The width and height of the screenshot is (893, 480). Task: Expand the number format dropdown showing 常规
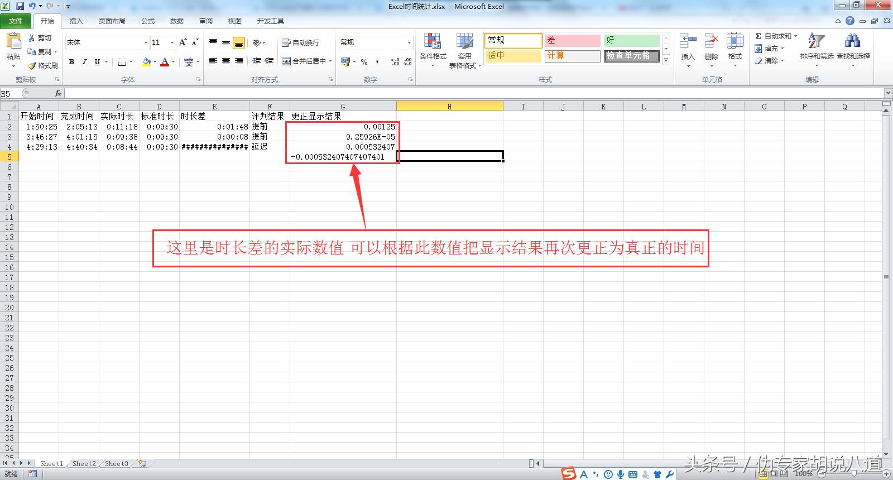[x=409, y=42]
